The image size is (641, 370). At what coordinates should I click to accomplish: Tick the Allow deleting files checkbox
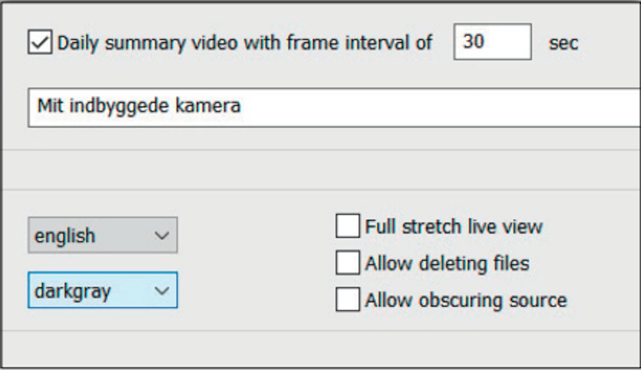coord(347,263)
